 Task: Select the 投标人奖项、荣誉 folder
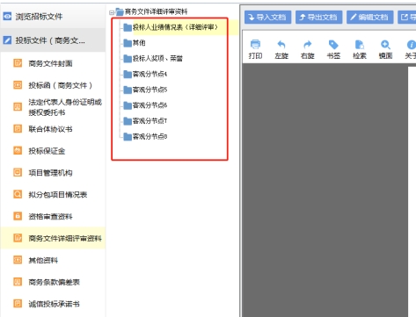click(x=153, y=58)
